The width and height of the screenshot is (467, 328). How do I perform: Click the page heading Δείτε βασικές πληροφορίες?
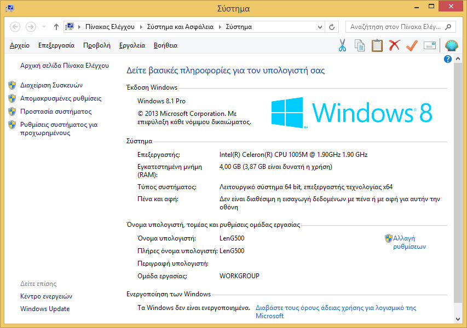226,71
